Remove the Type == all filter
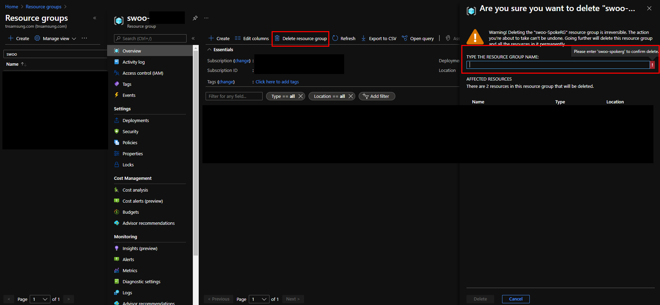Image resolution: width=660 pixels, height=305 pixels. point(301,96)
